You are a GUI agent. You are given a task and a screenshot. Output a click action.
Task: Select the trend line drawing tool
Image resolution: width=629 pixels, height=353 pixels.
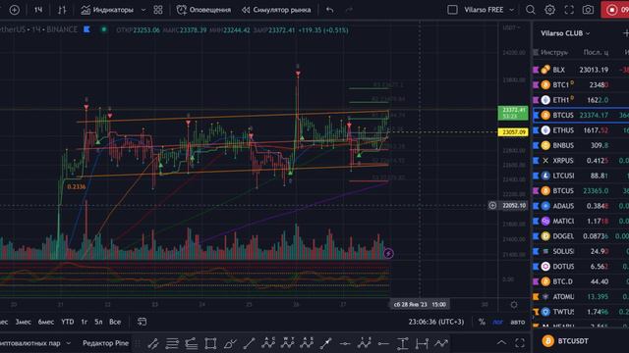pos(249,343)
